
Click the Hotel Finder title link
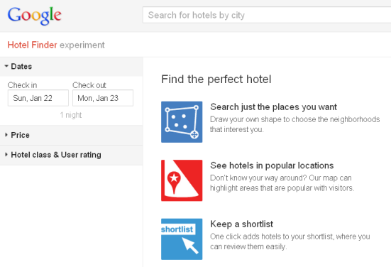[x=33, y=45]
